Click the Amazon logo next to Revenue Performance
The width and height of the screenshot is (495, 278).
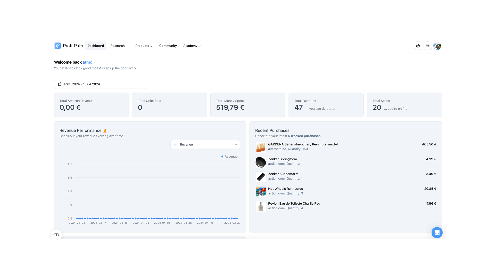(105, 131)
